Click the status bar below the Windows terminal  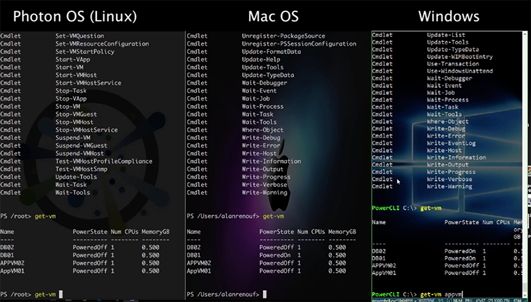tap(450, 299)
